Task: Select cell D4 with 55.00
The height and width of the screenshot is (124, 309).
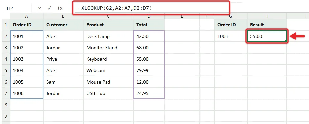Action: tap(149, 59)
